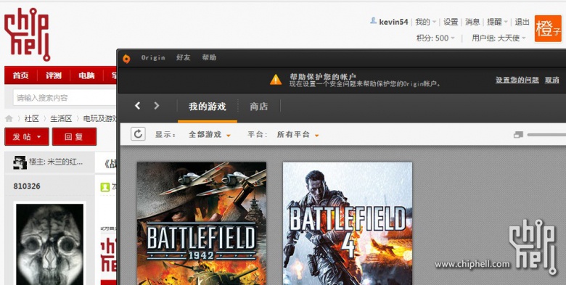Viewport: 566px width, 285px height.
Task: Click the warning triangle icon
Action: click(276, 80)
